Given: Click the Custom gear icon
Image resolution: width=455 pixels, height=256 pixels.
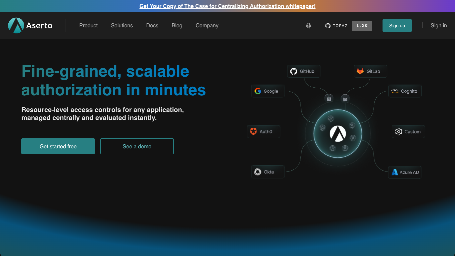Looking at the screenshot, I should click(398, 132).
